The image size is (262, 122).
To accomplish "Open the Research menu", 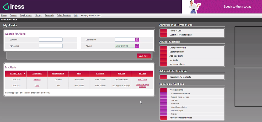I will [49, 15].
